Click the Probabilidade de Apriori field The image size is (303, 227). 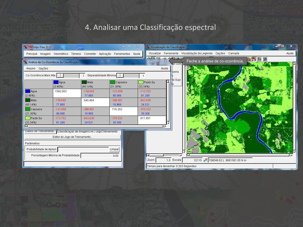(x=83, y=149)
